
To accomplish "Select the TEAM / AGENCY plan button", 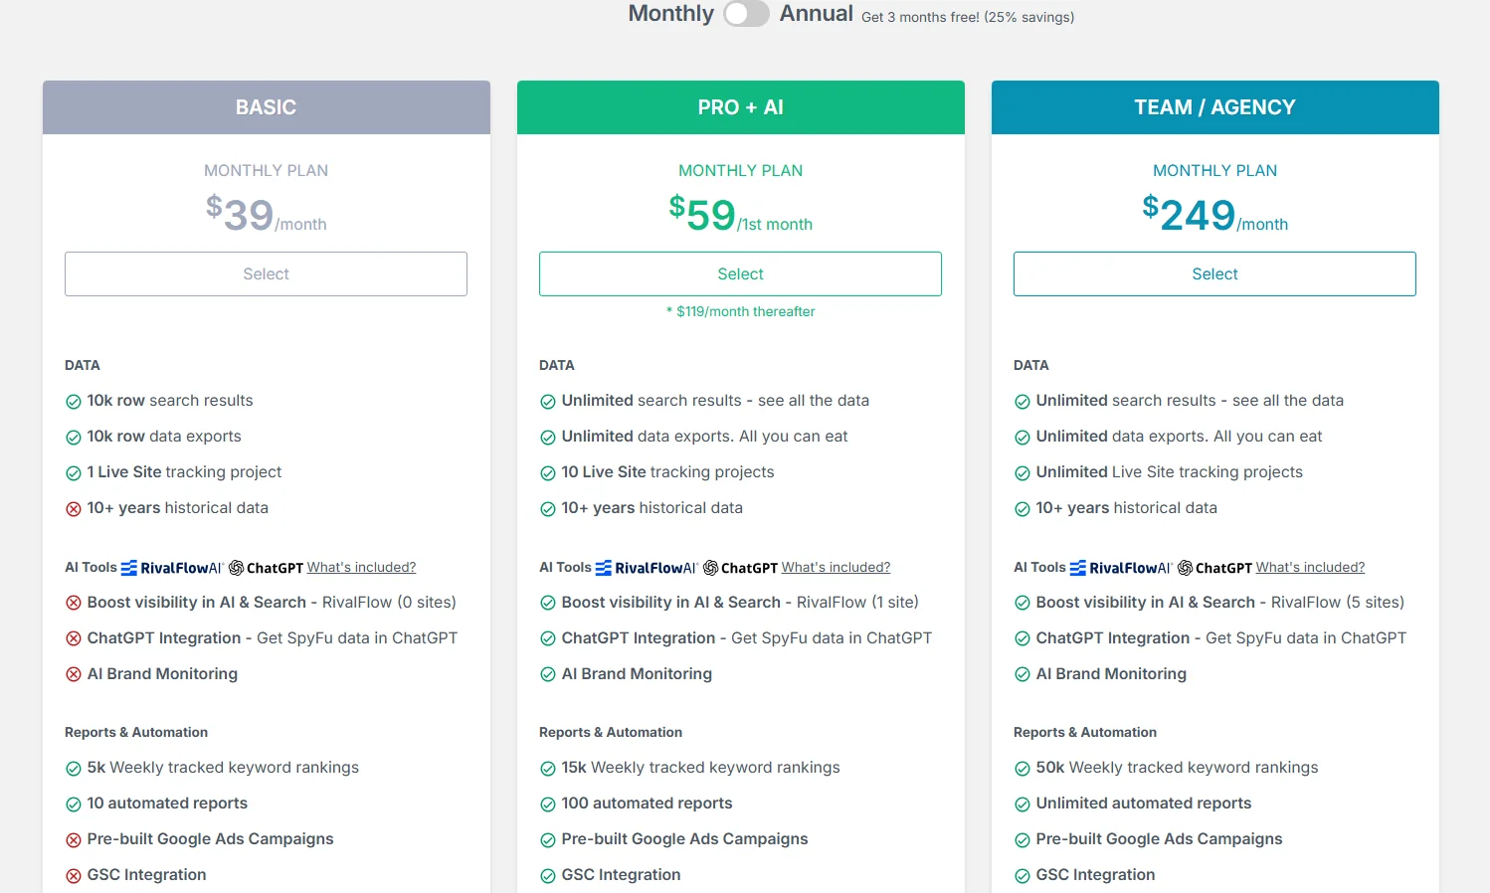I will [1214, 273].
